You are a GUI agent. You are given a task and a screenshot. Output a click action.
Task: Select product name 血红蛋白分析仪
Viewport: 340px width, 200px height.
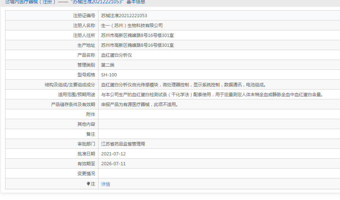(x=116, y=55)
